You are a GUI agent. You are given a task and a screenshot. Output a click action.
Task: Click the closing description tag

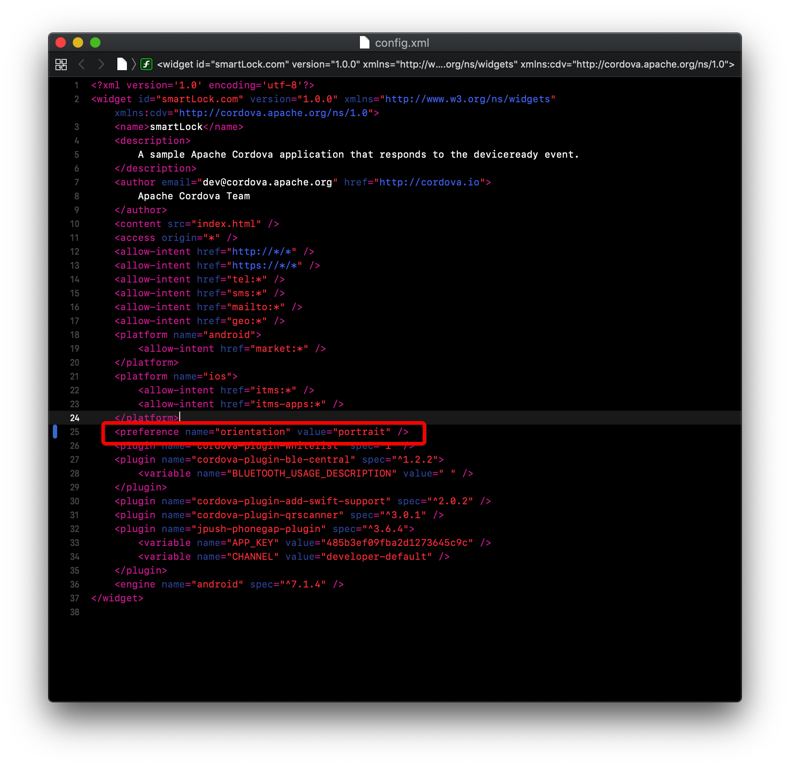click(155, 169)
